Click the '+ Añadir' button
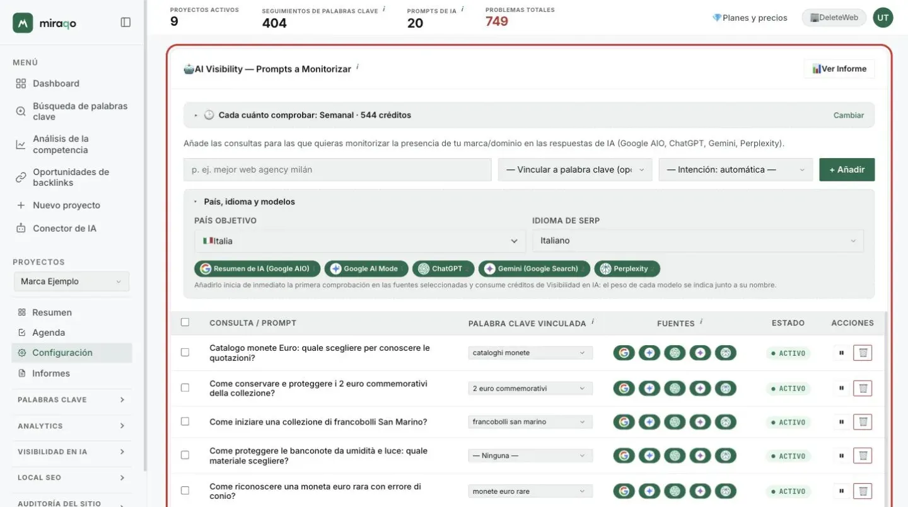Viewport: 908px width, 507px height. point(847,169)
